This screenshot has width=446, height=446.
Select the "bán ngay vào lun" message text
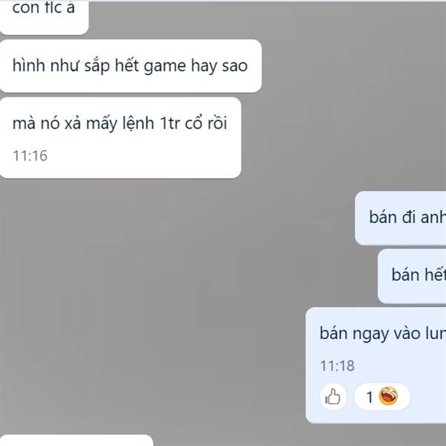383,333
